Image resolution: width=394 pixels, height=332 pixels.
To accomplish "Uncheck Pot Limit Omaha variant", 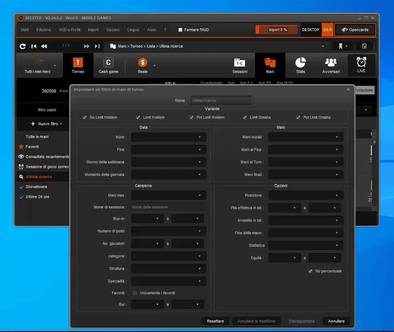I will click(x=298, y=117).
